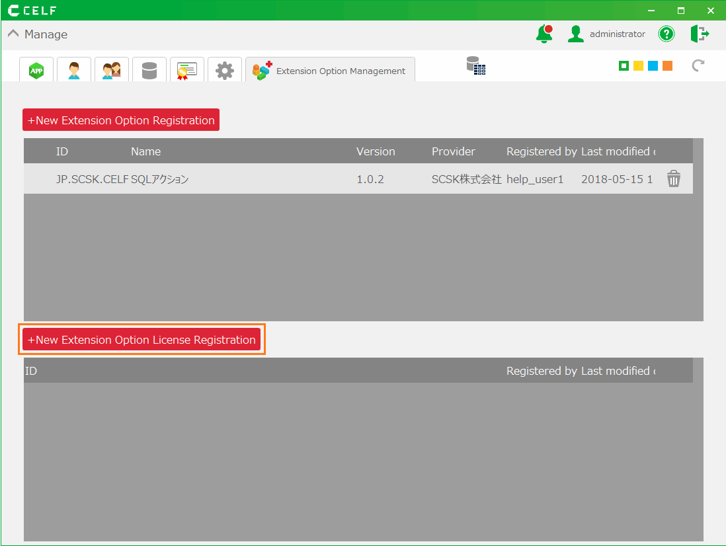726x546 pixels.
Task: Open the App management tab
Action: (36, 70)
